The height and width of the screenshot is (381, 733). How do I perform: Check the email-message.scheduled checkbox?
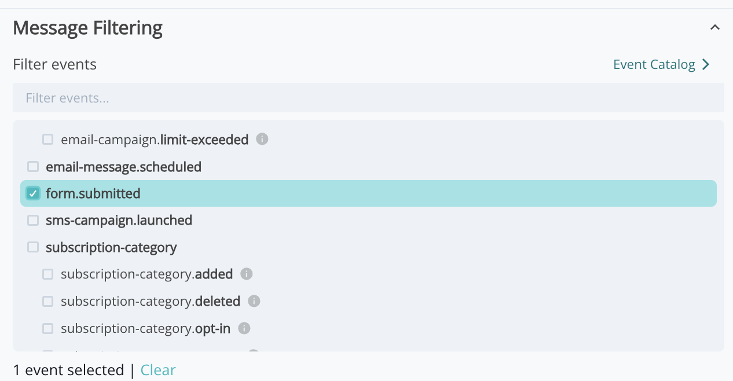pos(33,167)
